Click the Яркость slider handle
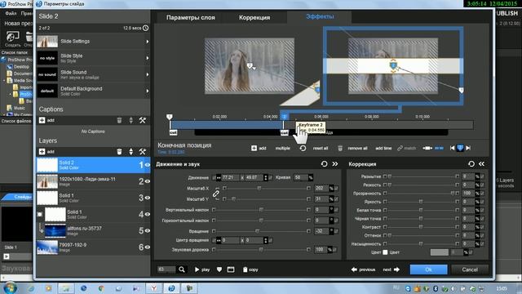Image resolution: width=522 pixels, height=294 pixels. tap(421, 202)
